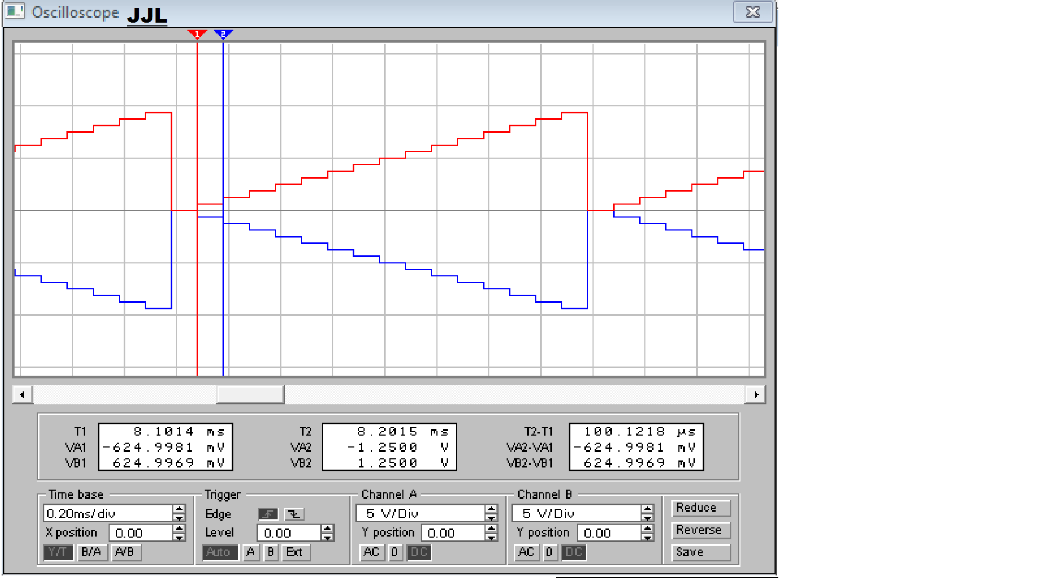Set Channel A coupling to AC
The image size is (1037, 583).
click(x=372, y=552)
